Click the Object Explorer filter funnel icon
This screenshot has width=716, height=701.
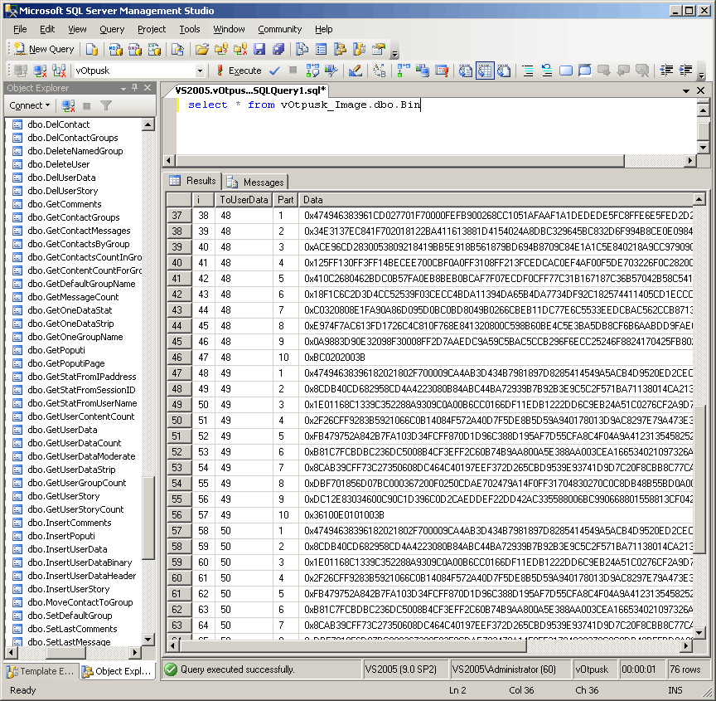click(x=106, y=105)
